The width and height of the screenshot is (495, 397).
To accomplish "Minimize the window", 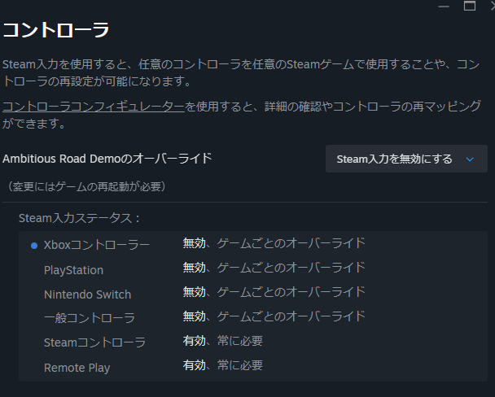I will click(444, 7).
